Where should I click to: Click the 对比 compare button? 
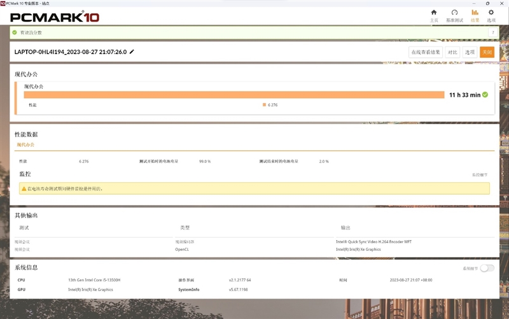(x=452, y=52)
